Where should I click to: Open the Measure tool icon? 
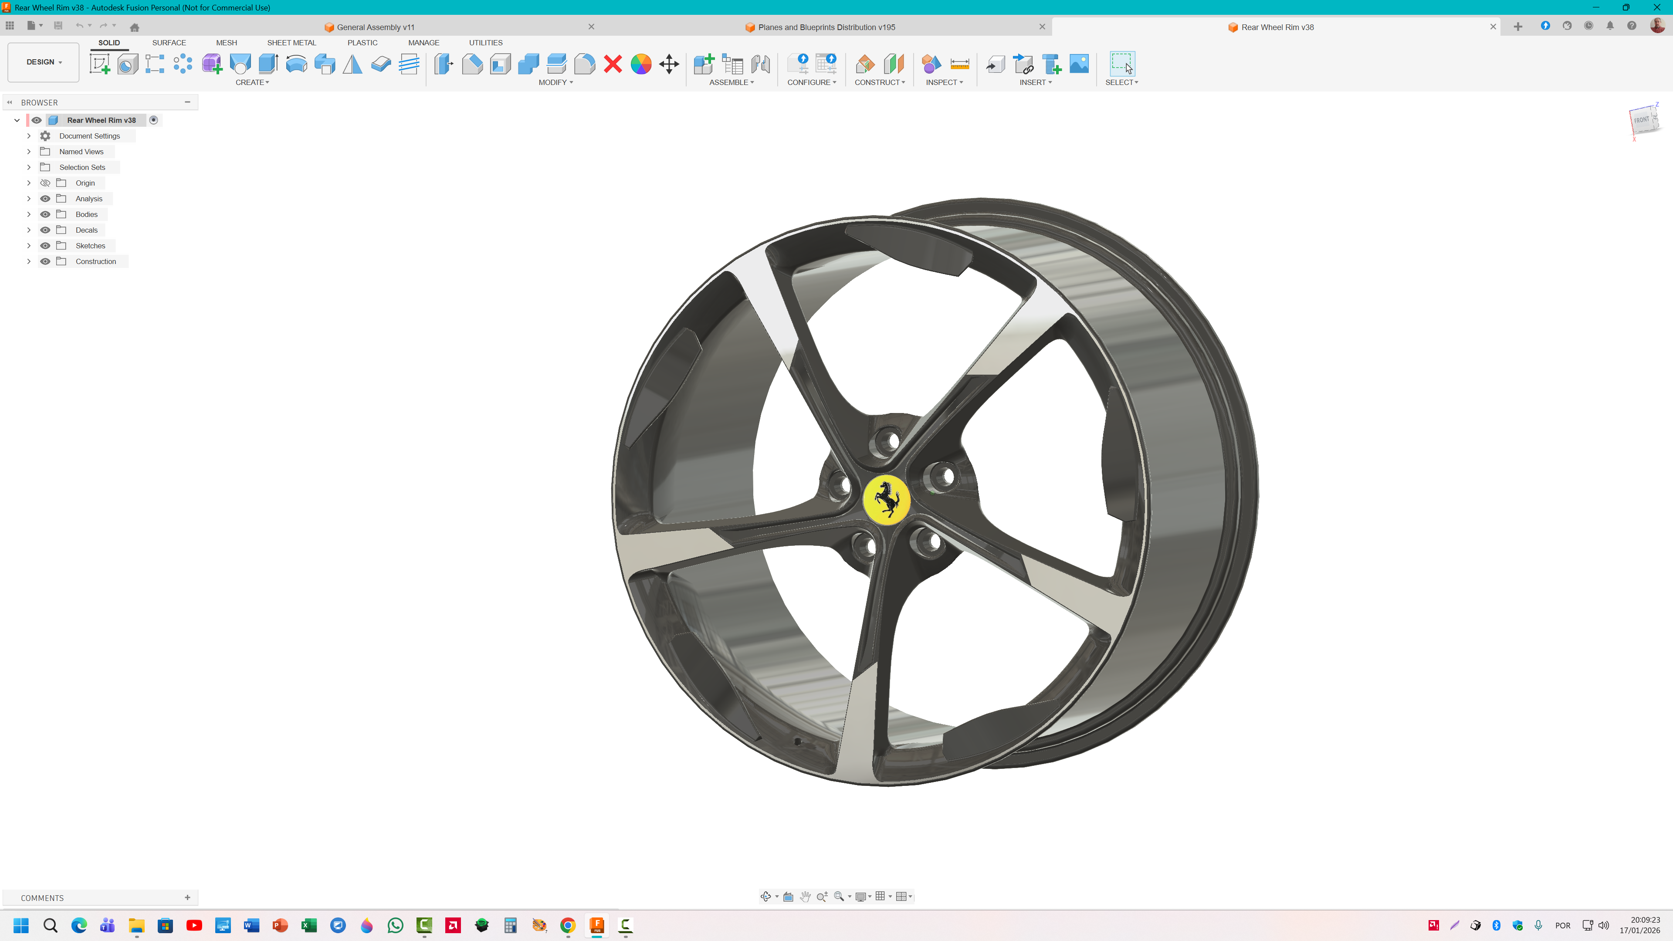point(959,64)
